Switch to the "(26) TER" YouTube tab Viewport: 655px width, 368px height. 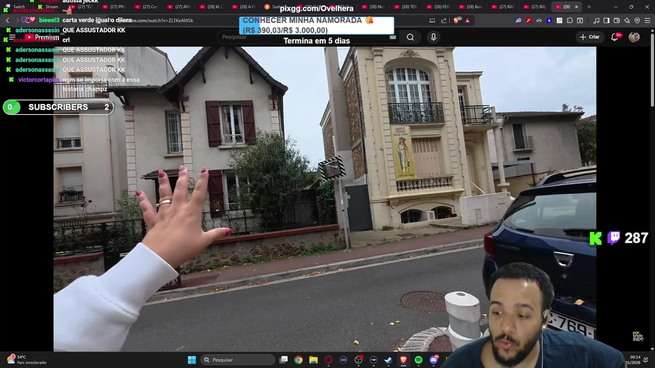[406, 7]
